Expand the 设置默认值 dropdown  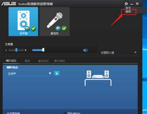(x=119, y=53)
